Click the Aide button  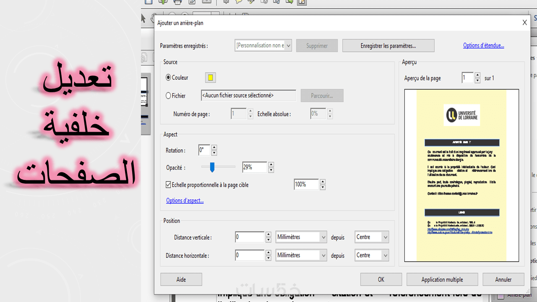[x=181, y=279]
